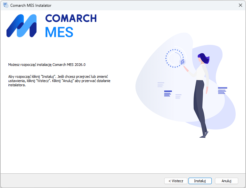Click the instruction paragraph starting 'Aby rozpocząć'
246x188 pixels.
tap(59, 81)
